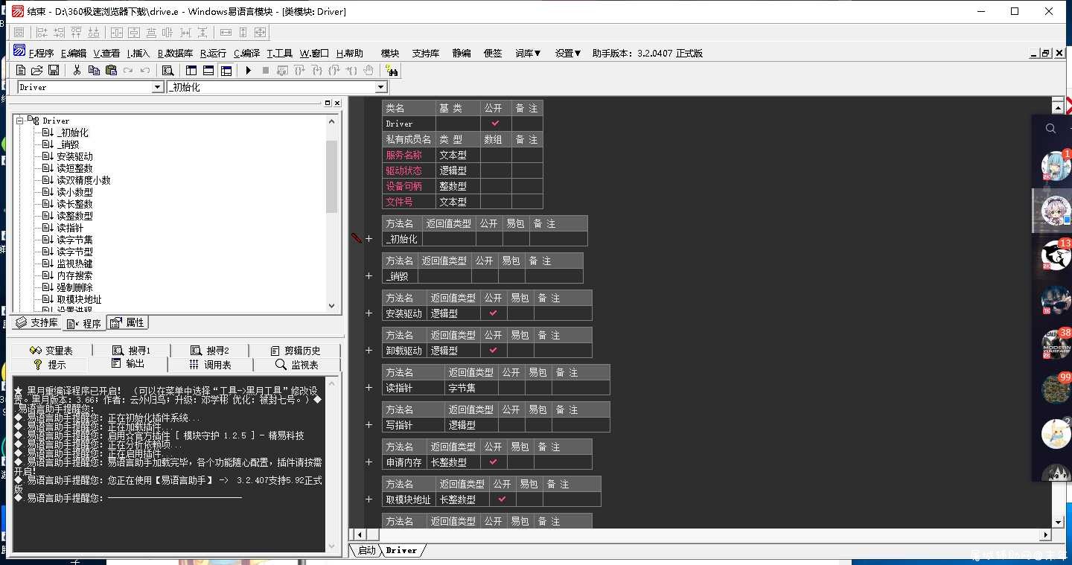Toggle 公开 checkmark for method 卸载驱动
The image size is (1072, 565).
[x=493, y=351]
